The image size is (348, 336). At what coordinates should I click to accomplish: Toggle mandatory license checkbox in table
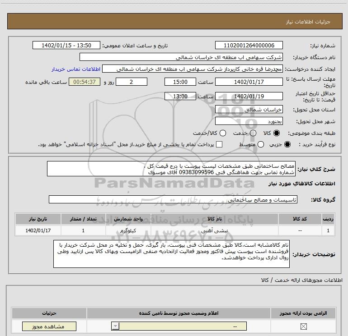(303, 326)
